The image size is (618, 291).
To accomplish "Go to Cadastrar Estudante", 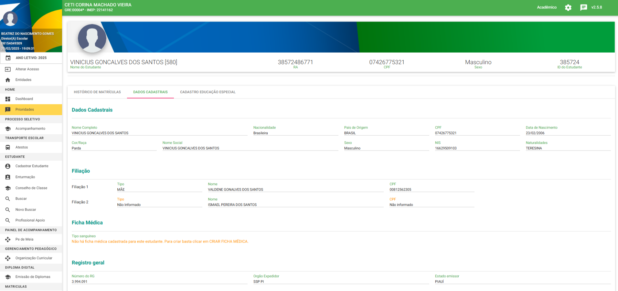I will click(32, 166).
